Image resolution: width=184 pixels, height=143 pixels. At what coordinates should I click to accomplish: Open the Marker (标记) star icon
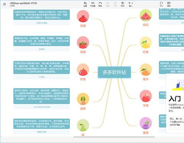[123, 4]
